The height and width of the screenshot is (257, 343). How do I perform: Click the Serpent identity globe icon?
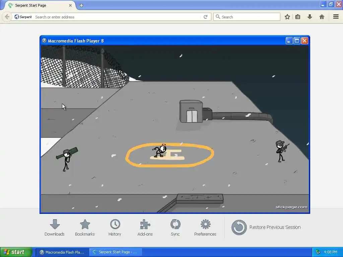tap(17, 17)
